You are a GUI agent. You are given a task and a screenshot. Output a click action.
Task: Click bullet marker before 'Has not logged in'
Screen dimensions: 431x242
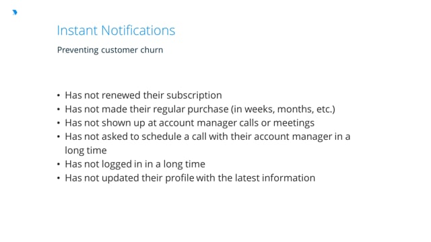[x=59, y=164]
